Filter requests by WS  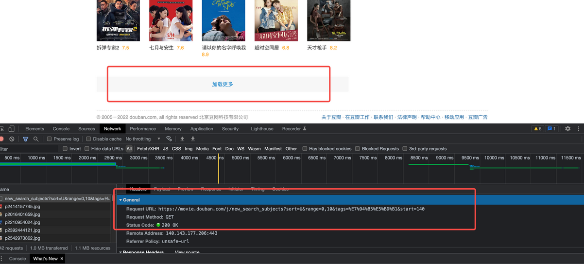click(241, 149)
